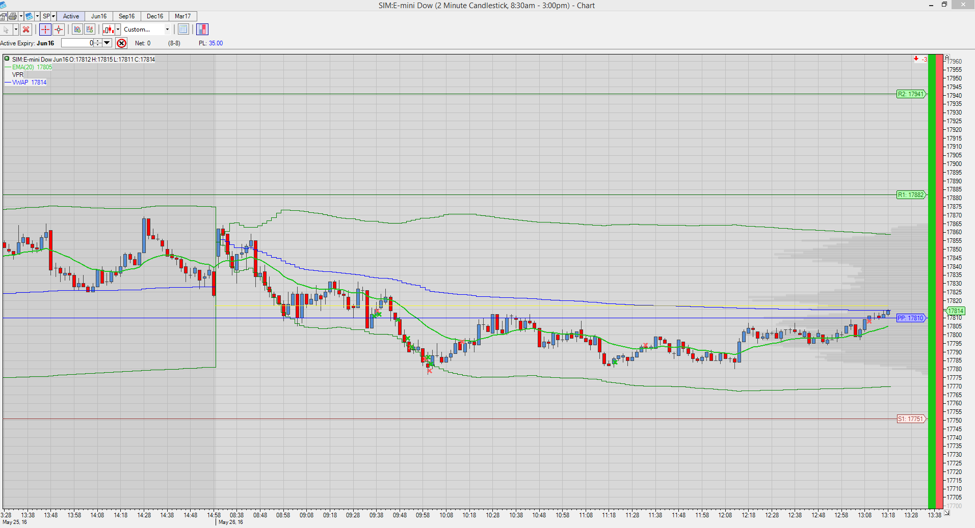Click the chart app icon in title bar

click(x=3, y=5)
